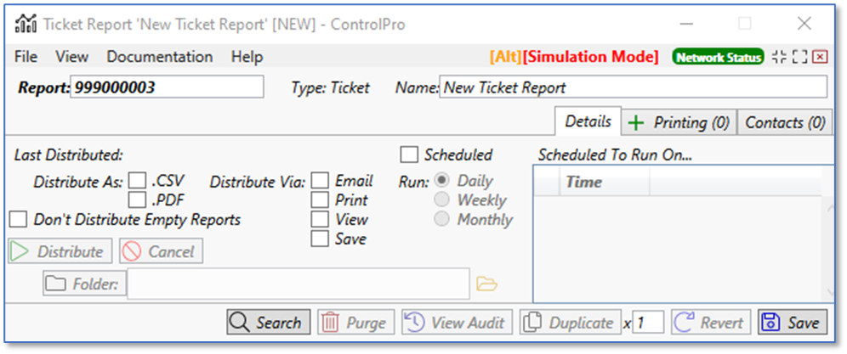This screenshot has height=354, width=847.
Task: Tick the Email distribute via checkbox
Action: pos(320,181)
